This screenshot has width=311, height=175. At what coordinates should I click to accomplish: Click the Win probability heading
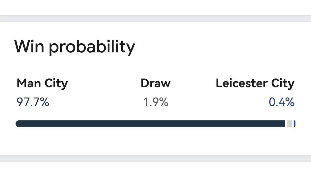[75, 47]
